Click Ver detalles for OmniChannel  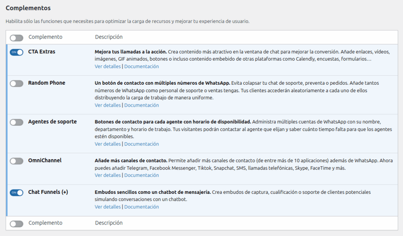click(x=107, y=175)
